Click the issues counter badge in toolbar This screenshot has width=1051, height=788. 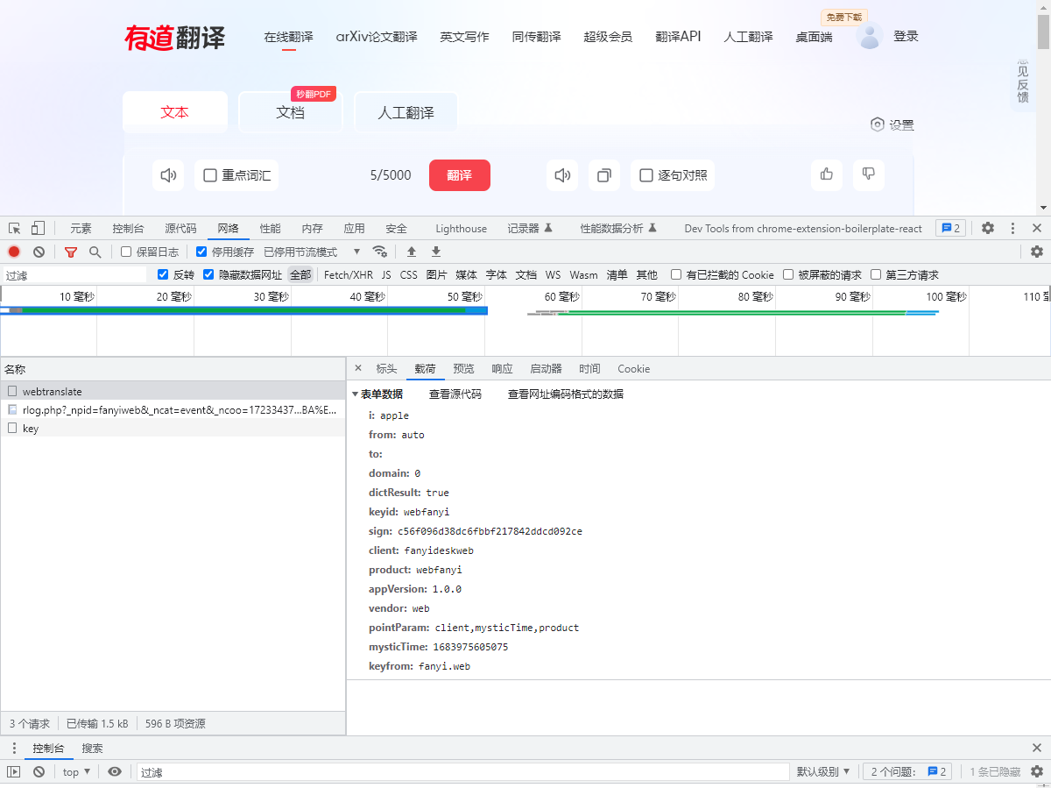pos(950,228)
